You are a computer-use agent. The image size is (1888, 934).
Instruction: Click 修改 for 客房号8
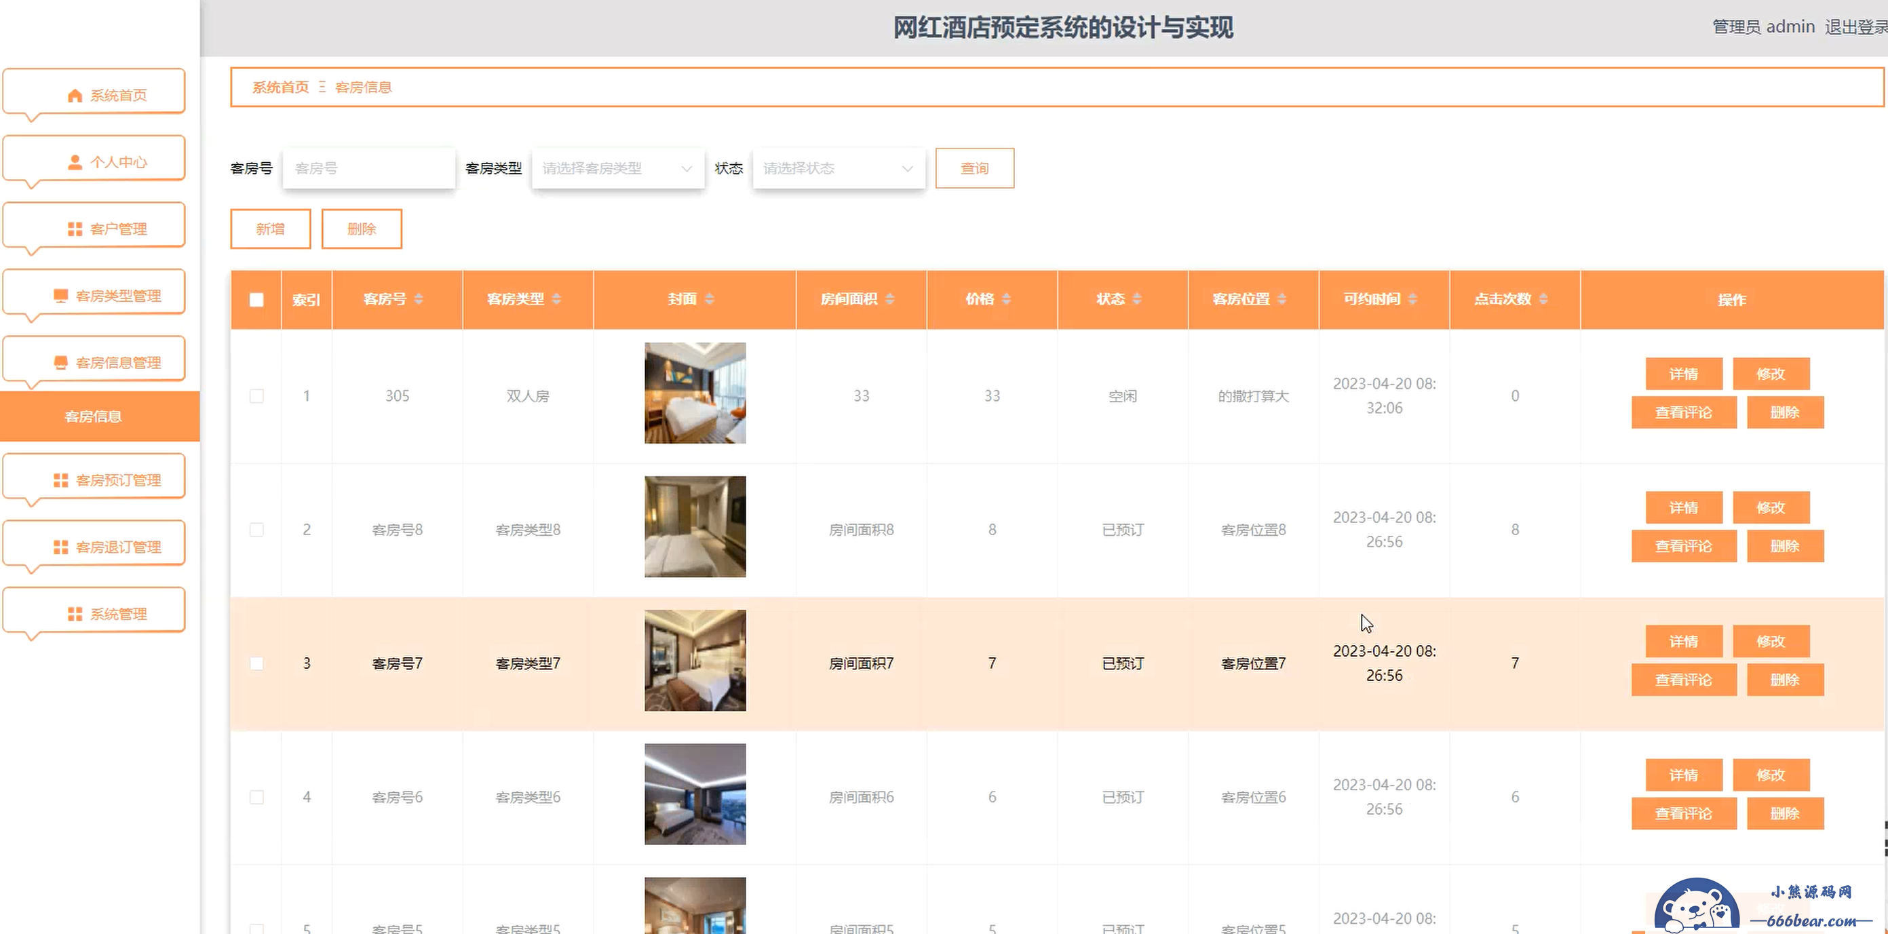(1771, 507)
